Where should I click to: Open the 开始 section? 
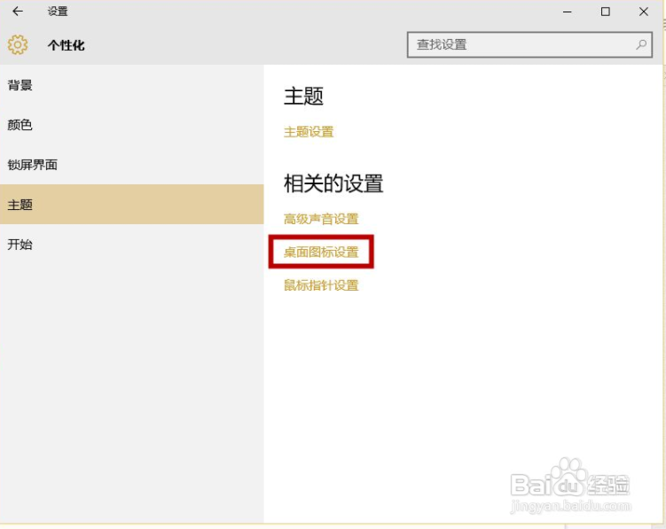coord(131,245)
